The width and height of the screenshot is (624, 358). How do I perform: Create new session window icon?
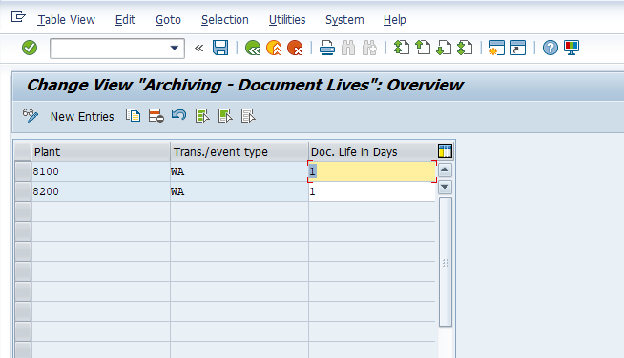point(497,48)
